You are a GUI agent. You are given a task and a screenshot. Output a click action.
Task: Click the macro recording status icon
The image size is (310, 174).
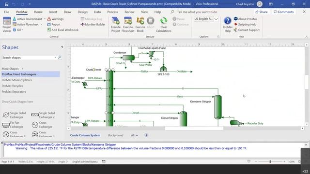[104, 161]
